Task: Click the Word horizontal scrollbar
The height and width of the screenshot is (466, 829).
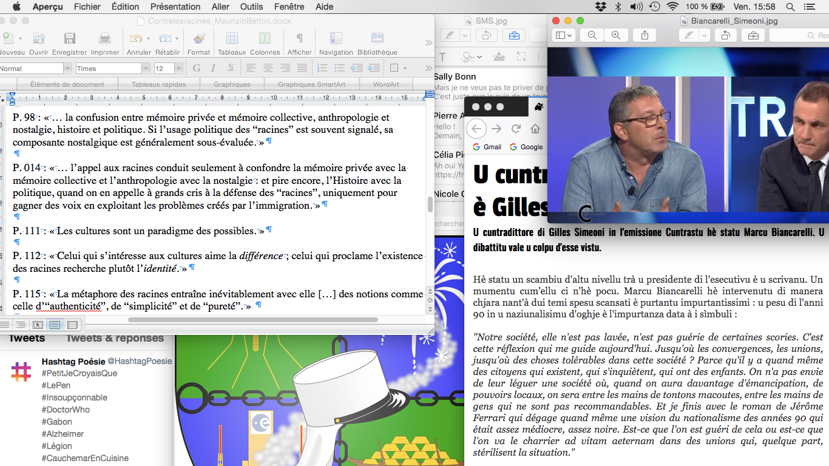Action: coord(252,319)
